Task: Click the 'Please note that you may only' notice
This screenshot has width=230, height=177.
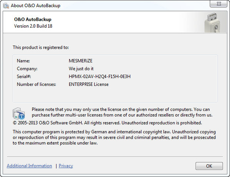Action: click(122, 112)
